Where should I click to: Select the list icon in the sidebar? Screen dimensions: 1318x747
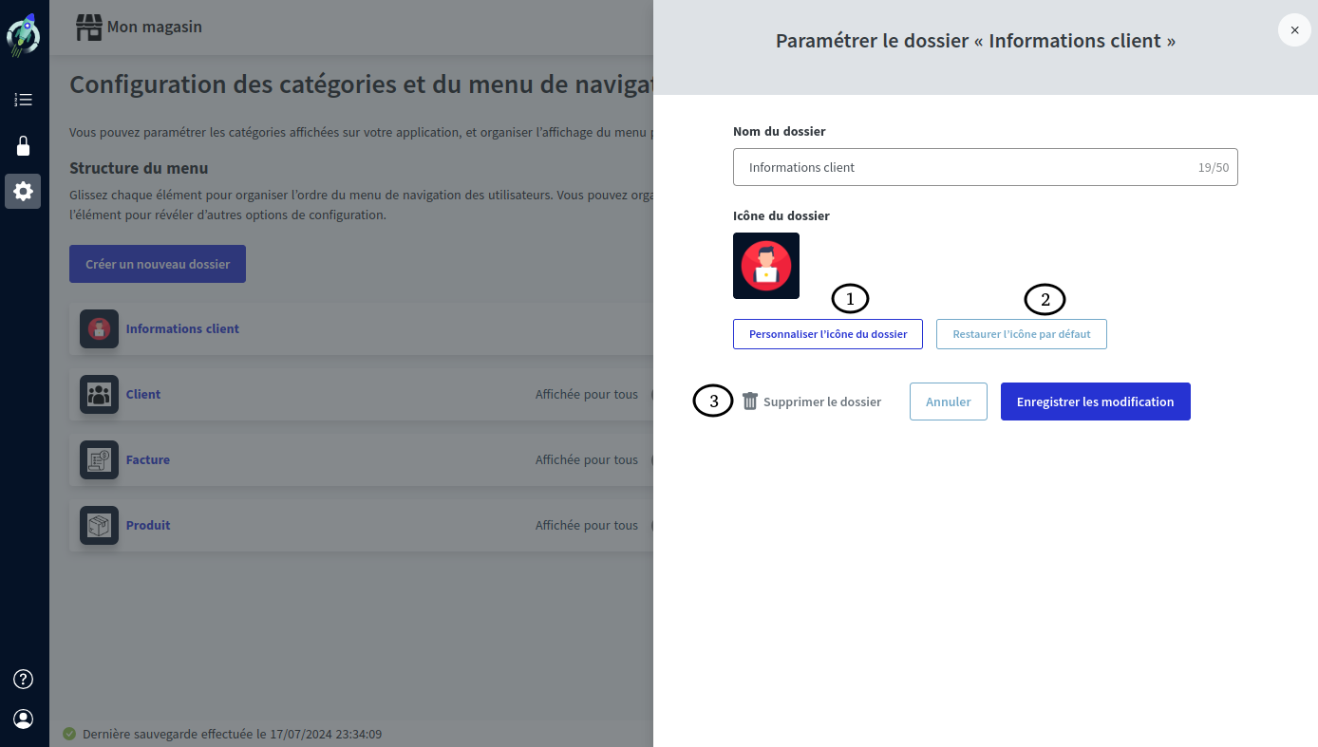click(x=23, y=99)
